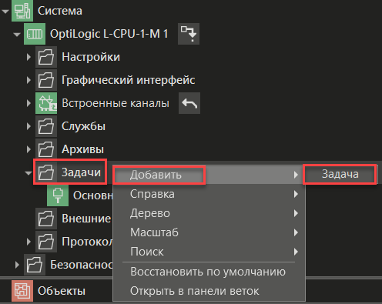382x304 pixels.
Task: Select the Протокол tree label
Action: click(x=87, y=242)
